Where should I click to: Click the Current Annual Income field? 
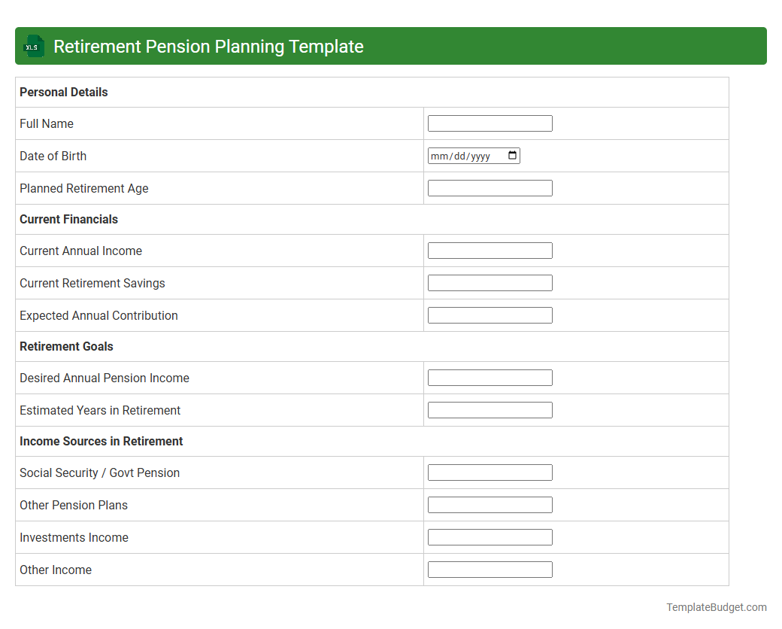click(490, 250)
